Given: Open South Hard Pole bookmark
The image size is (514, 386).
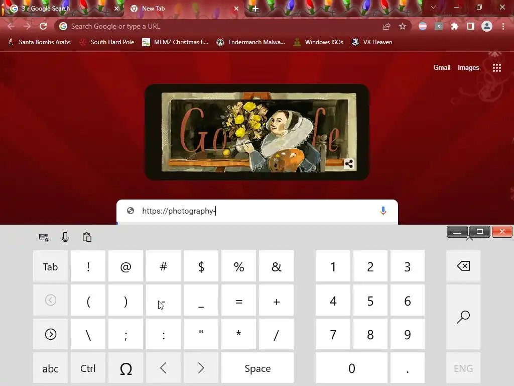Looking at the screenshot, I should [107, 42].
